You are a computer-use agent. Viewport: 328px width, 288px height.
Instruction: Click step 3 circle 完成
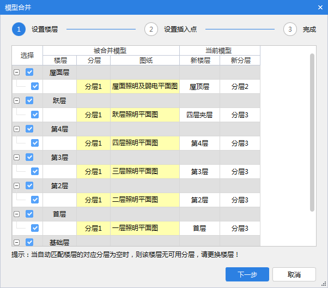click(290, 29)
